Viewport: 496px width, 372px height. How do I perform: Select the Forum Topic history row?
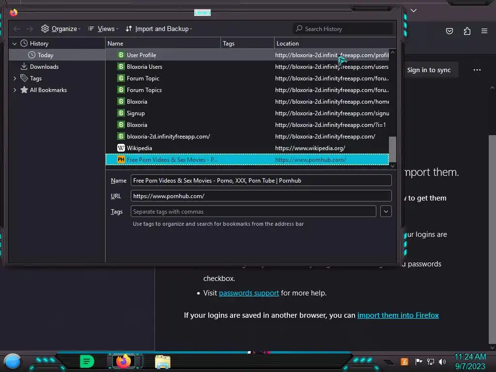(247, 78)
